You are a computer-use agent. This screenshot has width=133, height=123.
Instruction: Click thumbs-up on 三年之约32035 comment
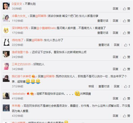tap(126, 69)
